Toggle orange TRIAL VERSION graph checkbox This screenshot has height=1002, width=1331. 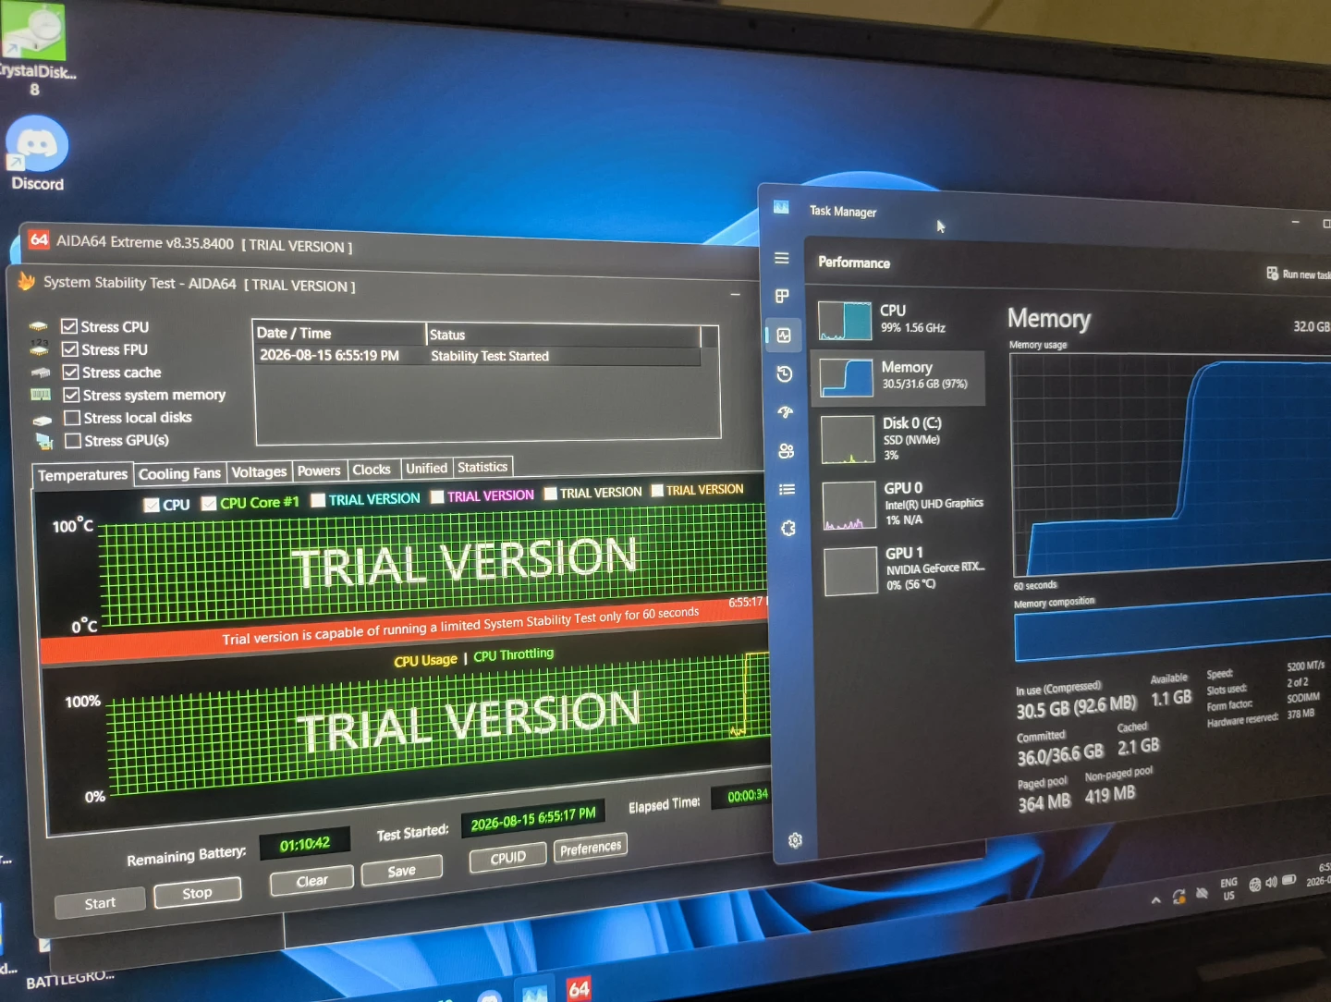(x=657, y=490)
